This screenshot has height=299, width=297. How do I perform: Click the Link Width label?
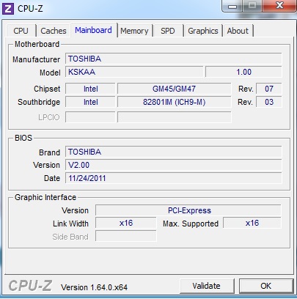(x=70, y=224)
